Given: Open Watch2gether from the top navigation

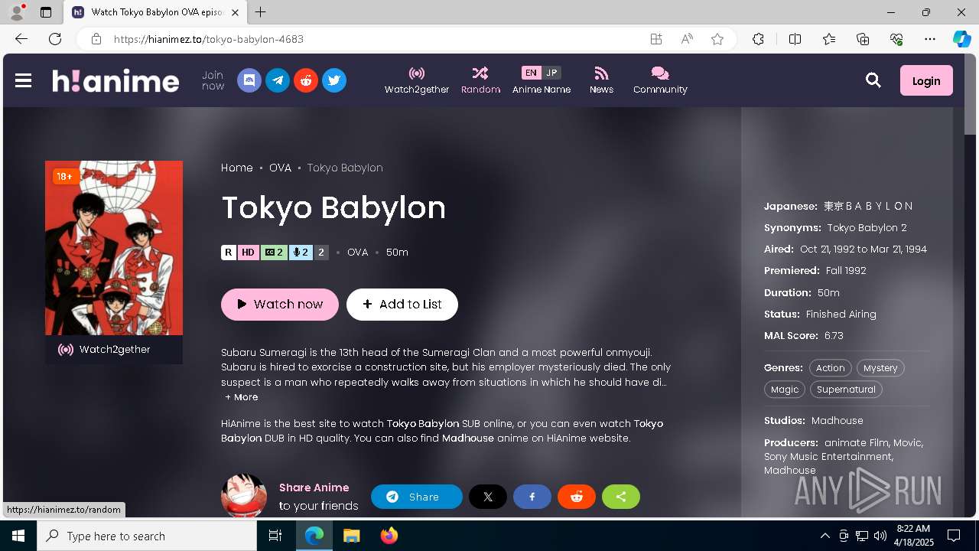Looking at the screenshot, I should coord(417,80).
